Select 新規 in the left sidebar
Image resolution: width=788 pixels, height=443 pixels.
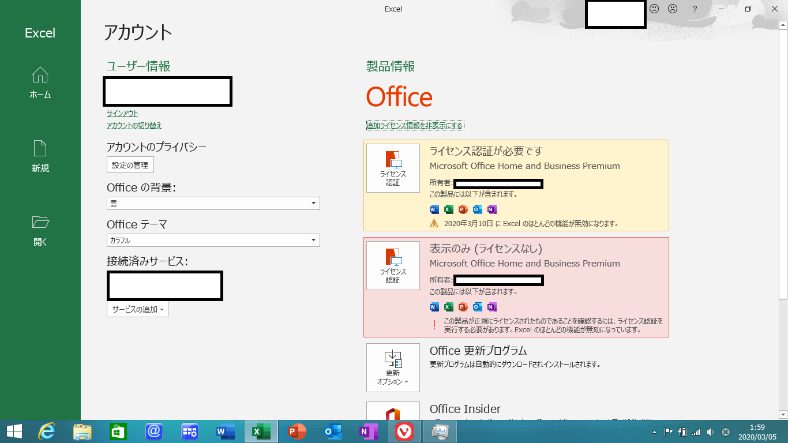tap(39, 155)
